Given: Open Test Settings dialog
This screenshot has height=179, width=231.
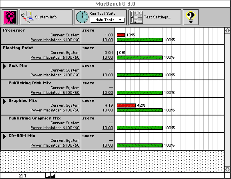Looking at the screenshot, I should 155,17.
